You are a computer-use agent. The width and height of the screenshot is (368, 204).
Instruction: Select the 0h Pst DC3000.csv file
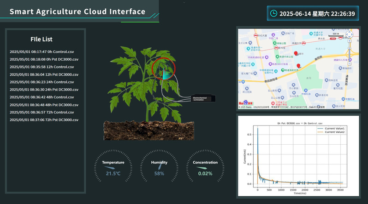click(44, 59)
